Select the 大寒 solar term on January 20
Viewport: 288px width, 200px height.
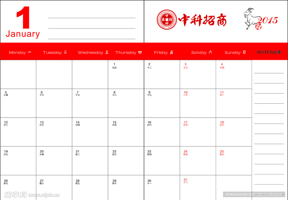(42, 154)
